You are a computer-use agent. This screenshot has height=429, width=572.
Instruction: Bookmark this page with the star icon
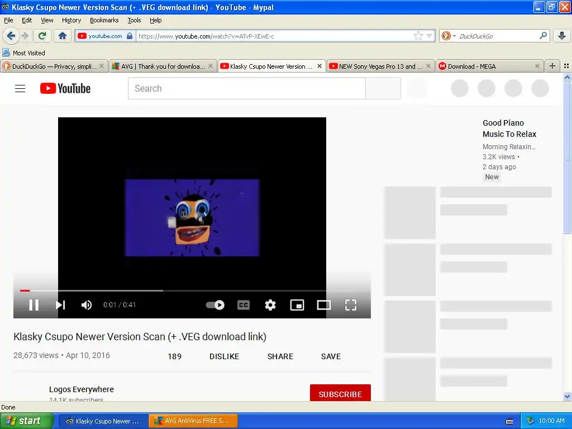pos(418,36)
